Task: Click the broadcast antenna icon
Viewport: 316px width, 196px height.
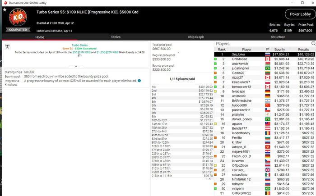Action: point(8,46)
